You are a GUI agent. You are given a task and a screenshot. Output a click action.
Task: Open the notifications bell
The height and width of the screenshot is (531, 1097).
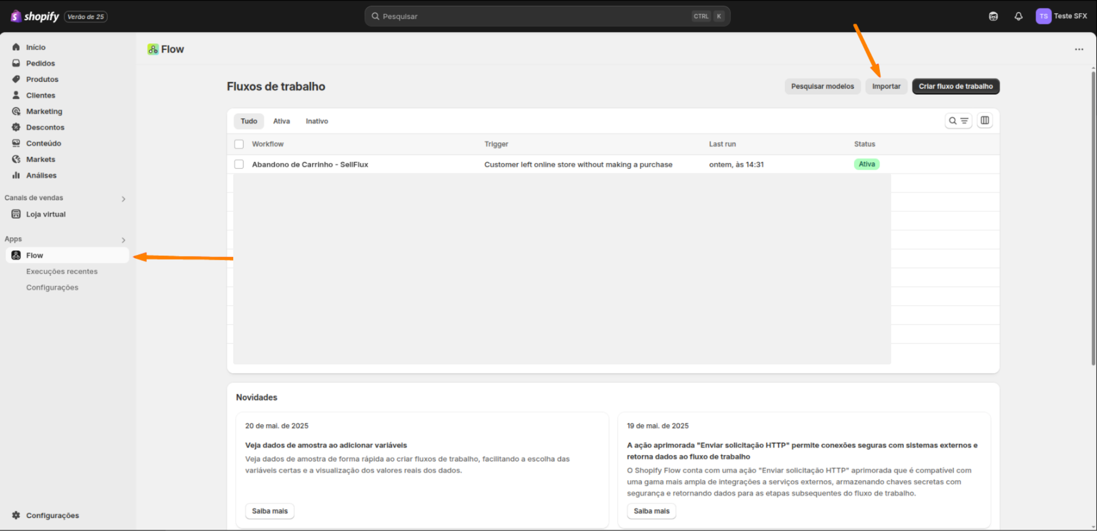coord(1019,16)
